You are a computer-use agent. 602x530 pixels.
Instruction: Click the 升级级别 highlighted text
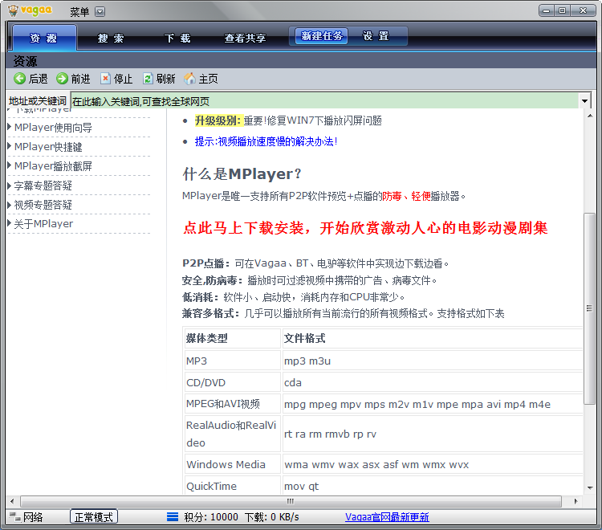coord(218,120)
